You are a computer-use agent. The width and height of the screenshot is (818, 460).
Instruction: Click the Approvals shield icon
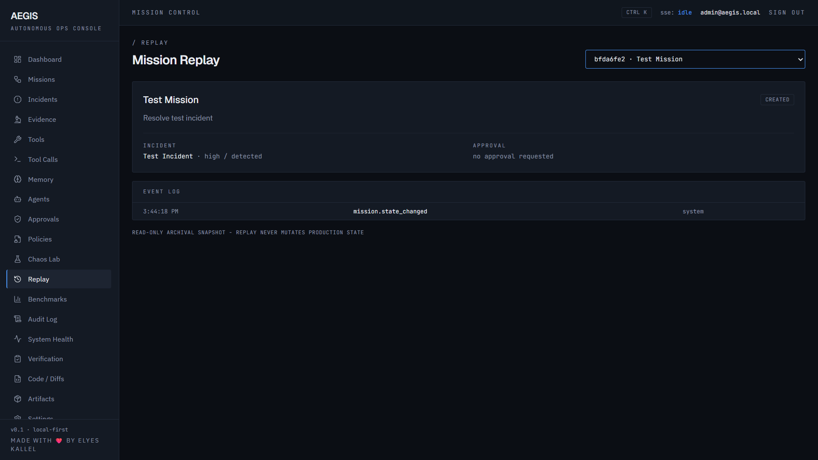(17, 219)
